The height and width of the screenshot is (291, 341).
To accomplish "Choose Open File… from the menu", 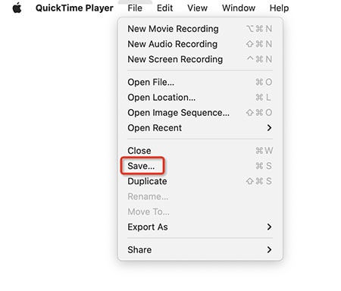I will click(200, 82).
